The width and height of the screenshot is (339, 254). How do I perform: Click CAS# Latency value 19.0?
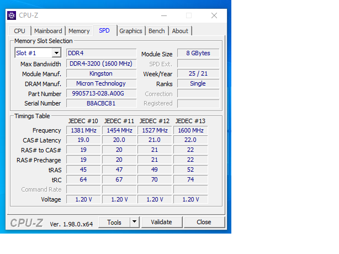[x=83, y=140]
